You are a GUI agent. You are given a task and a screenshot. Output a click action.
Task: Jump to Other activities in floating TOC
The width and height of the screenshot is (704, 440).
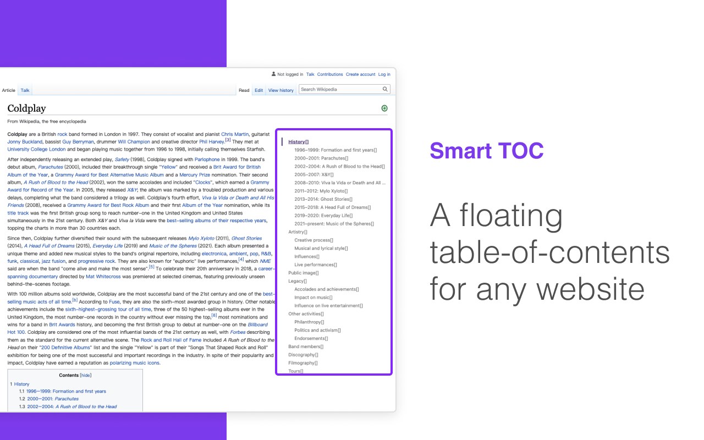(306, 314)
